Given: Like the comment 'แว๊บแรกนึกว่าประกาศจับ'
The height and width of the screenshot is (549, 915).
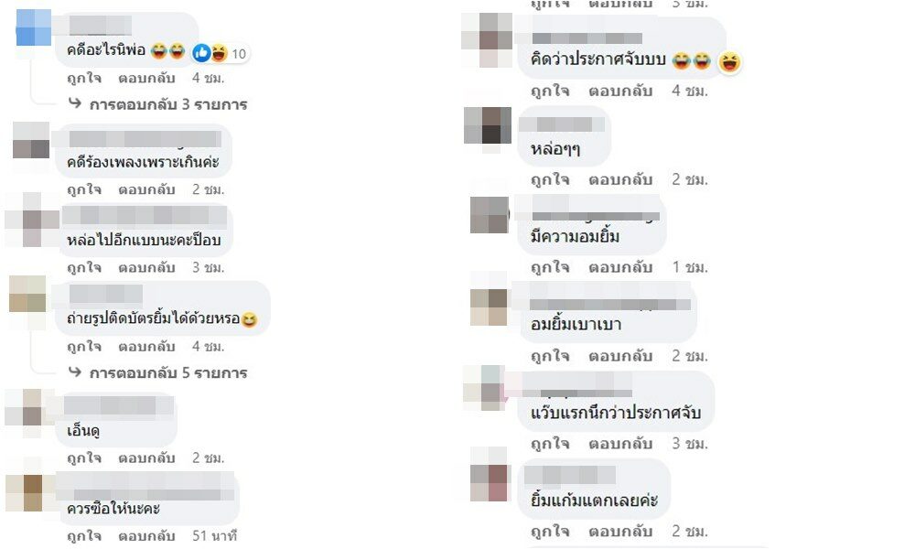Looking at the screenshot, I should point(550,444).
